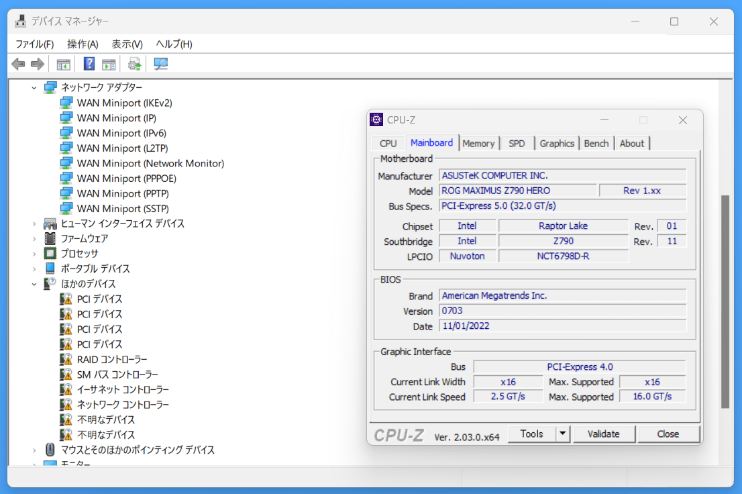The width and height of the screenshot is (742, 494).
Task: Expand the ヒューマン インターフェイス デバイス node
Action: click(34, 224)
